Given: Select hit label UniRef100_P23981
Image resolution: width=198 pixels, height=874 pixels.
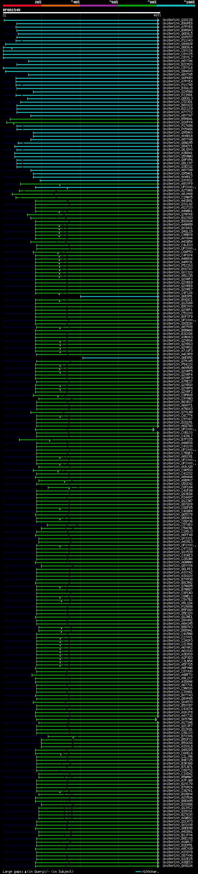Looking at the screenshot, I should tap(178, 95).
